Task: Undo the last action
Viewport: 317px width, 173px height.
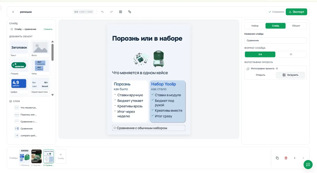Action: click(x=102, y=12)
